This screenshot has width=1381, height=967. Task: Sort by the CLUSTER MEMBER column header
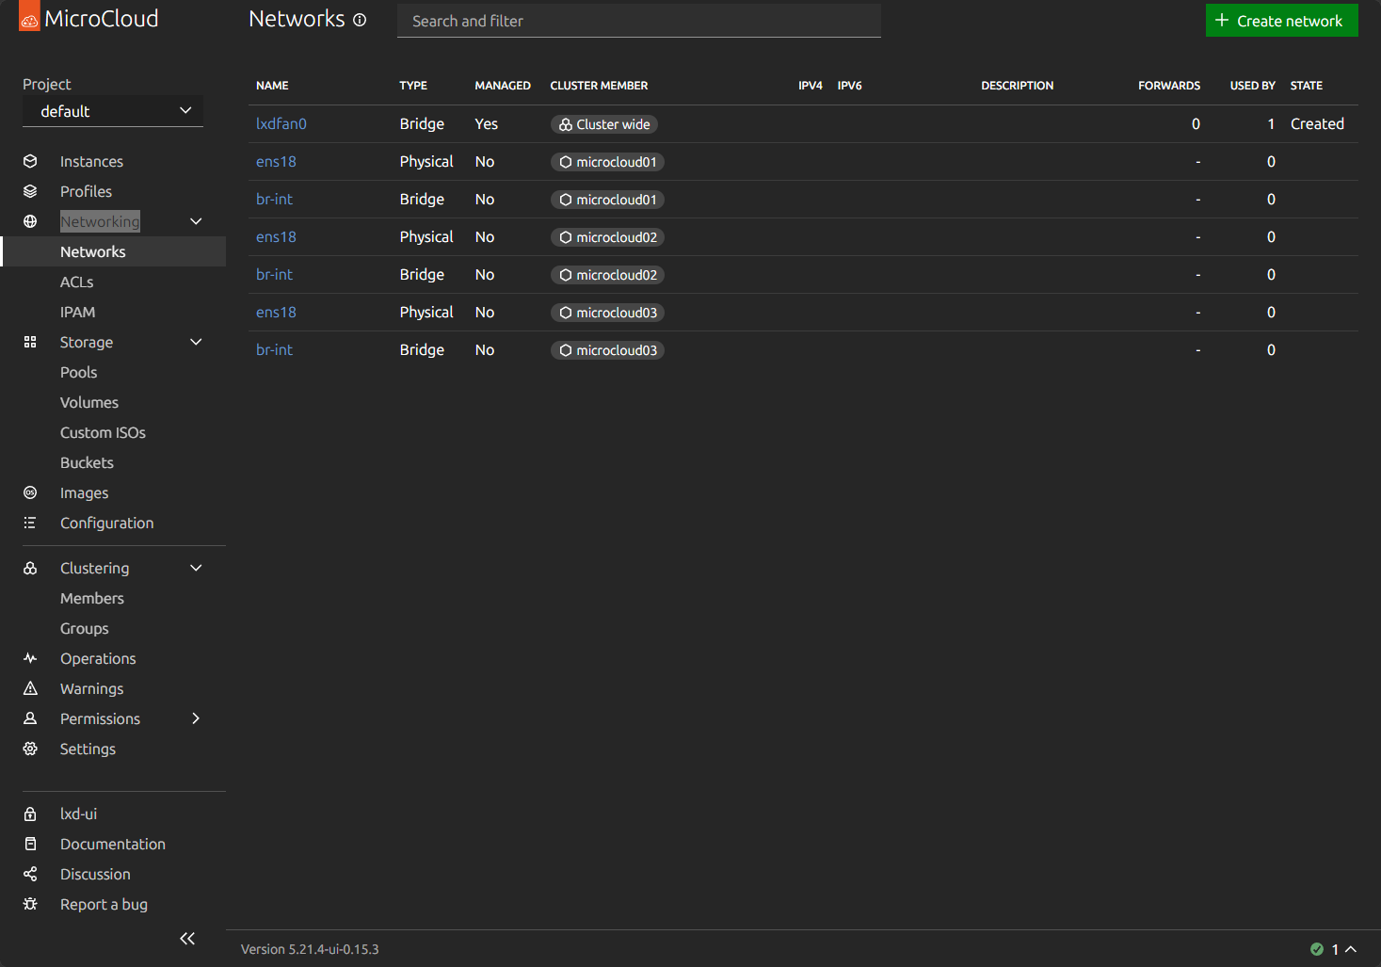pos(599,86)
